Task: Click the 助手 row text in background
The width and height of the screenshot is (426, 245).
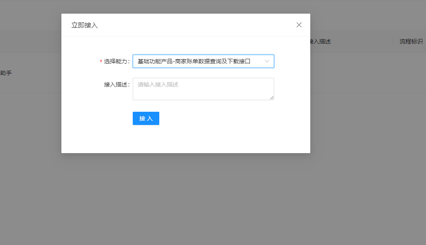Action: [x=6, y=73]
